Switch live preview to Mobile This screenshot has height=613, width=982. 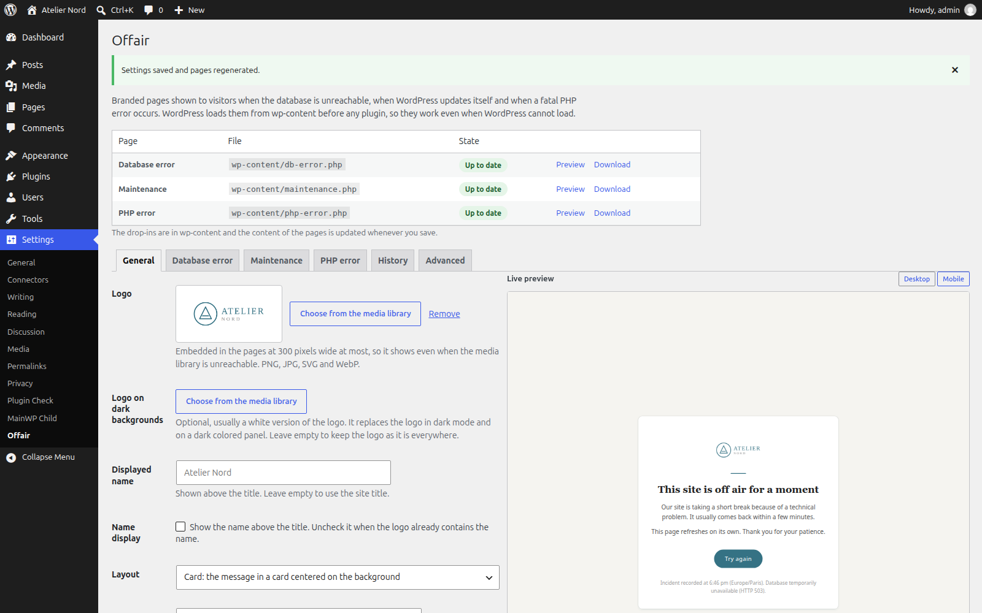[x=953, y=279]
